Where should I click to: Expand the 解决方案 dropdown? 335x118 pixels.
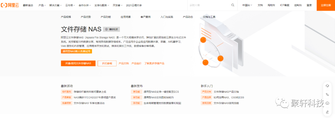[x=55, y=5]
